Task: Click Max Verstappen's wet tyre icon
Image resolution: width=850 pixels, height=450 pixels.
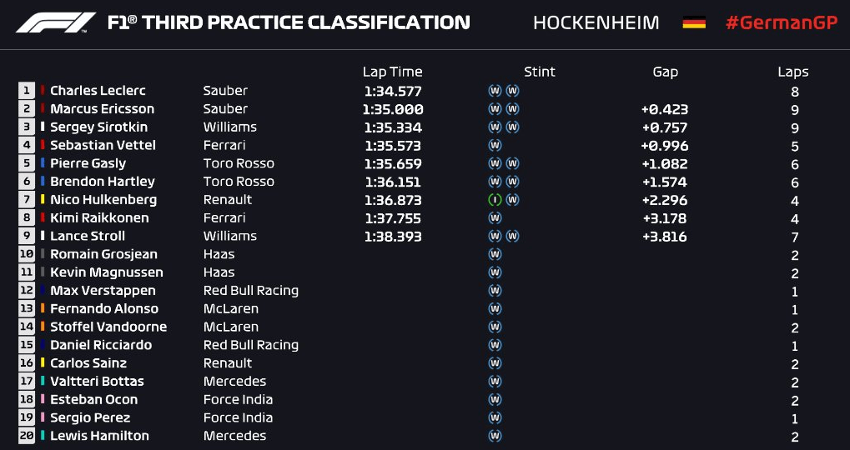Action: 495,290
